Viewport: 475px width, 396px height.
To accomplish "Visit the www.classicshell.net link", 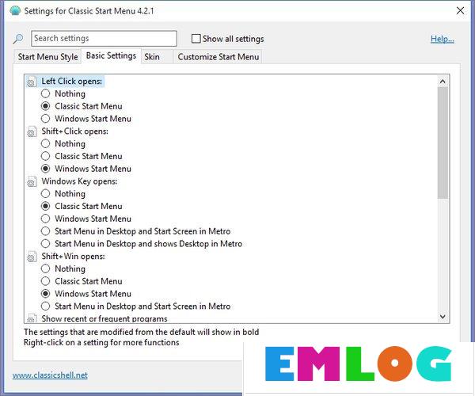I will [50, 375].
